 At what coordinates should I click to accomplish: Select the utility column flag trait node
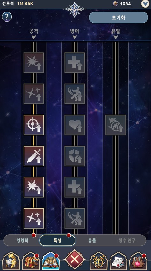(116, 125)
